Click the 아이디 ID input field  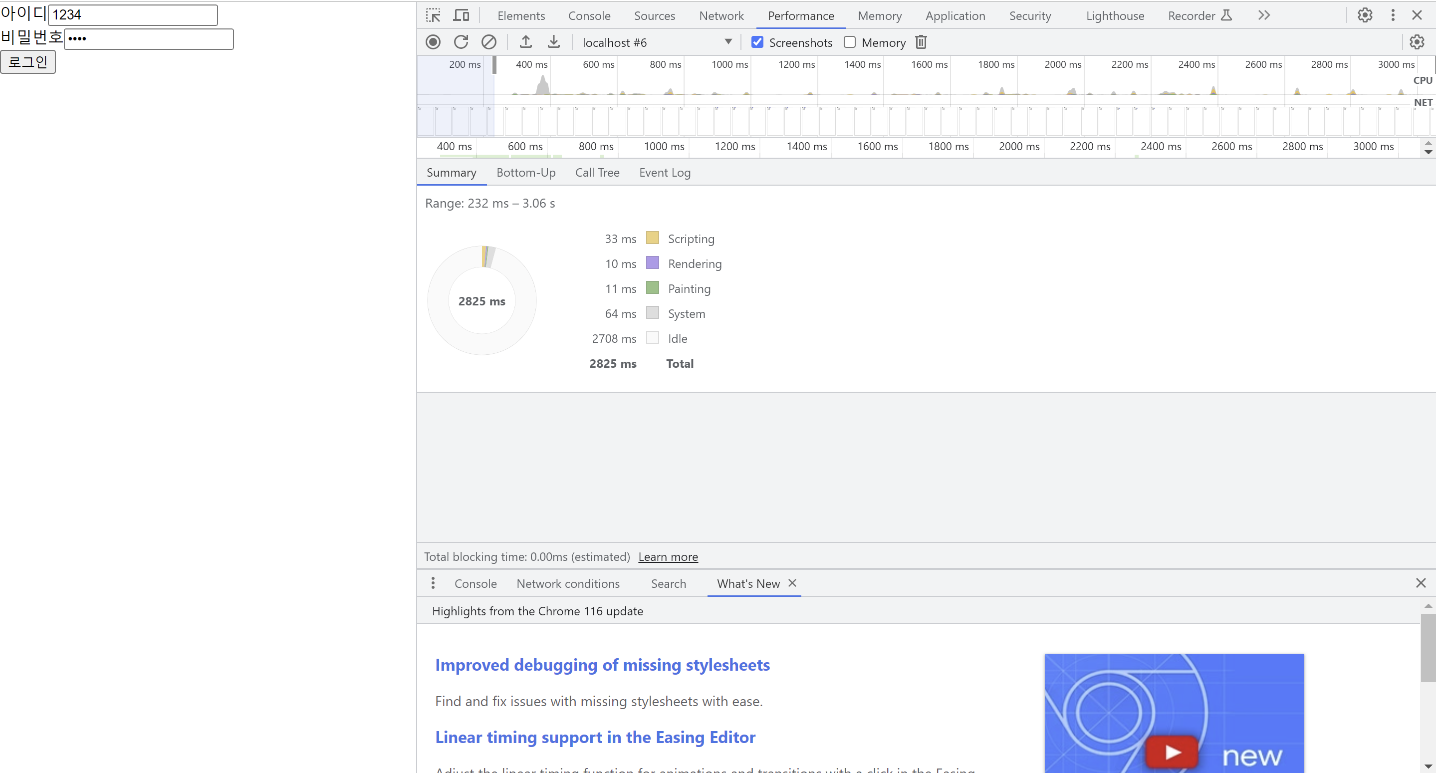tap(133, 15)
